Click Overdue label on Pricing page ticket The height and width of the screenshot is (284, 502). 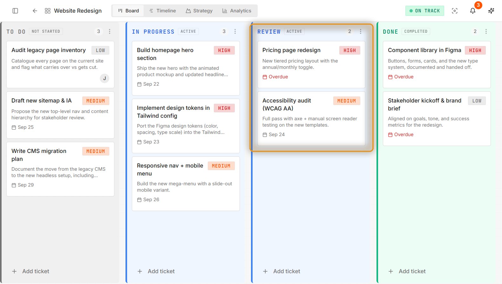pos(275,77)
